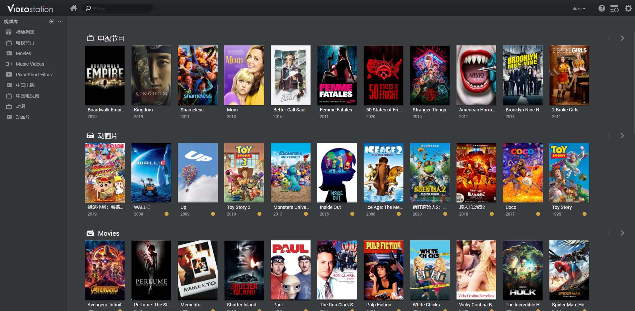Open the Stranger Things title link
This screenshot has height=311, width=635.
coord(429,110)
